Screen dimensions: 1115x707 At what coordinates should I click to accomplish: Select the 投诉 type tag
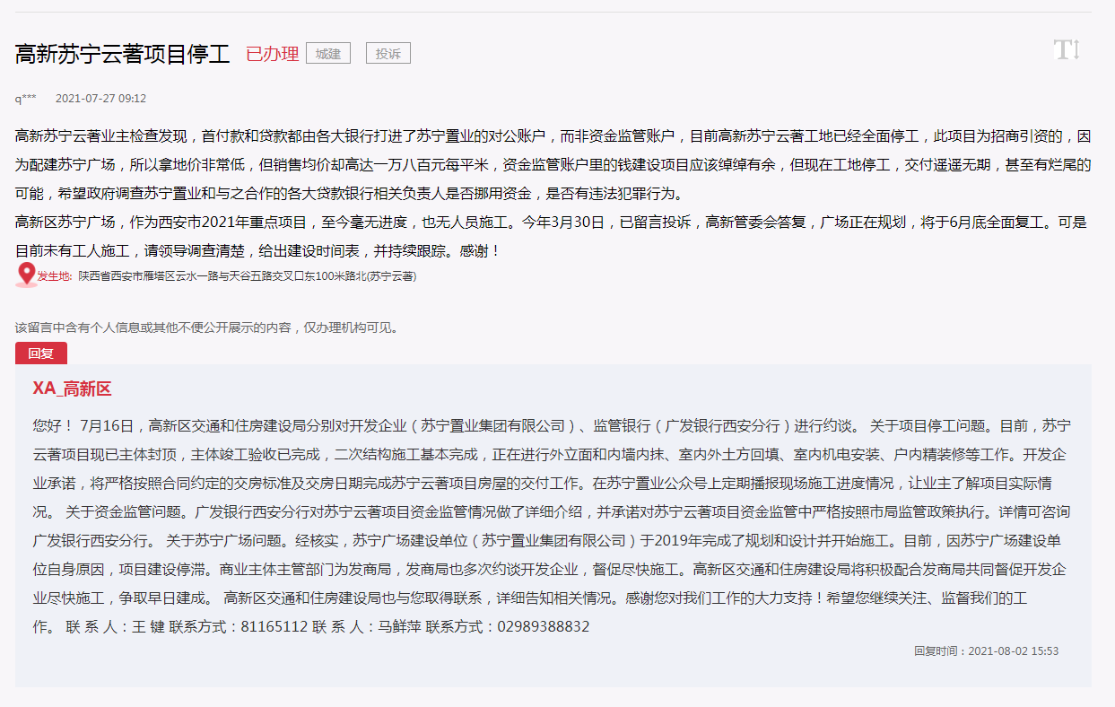click(x=388, y=53)
